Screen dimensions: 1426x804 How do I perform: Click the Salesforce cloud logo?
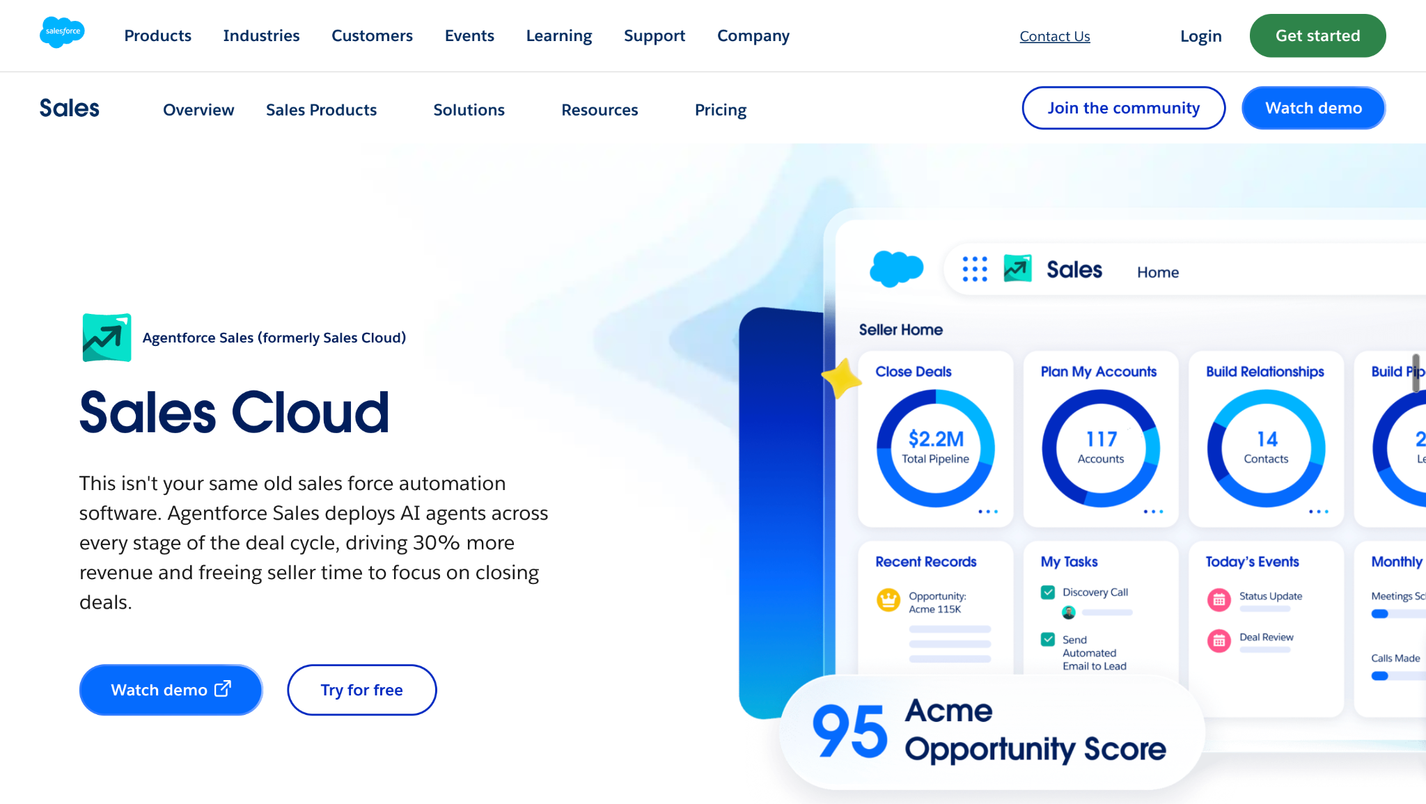[x=62, y=32]
